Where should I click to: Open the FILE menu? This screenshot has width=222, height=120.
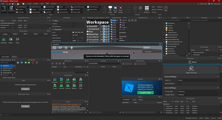pyautogui.click(x=3, y=4)
